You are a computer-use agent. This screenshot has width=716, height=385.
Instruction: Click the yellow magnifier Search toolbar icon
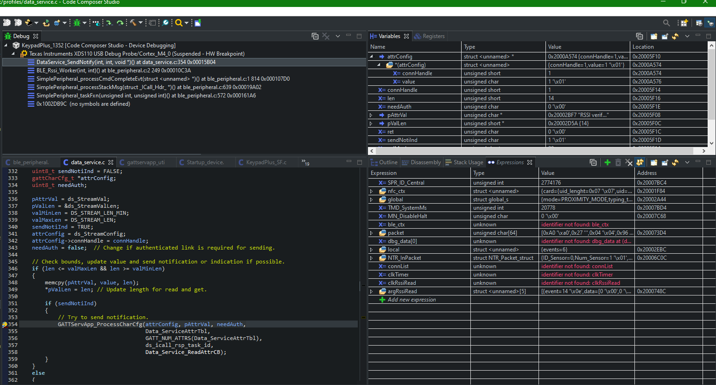tap(178, 23)
